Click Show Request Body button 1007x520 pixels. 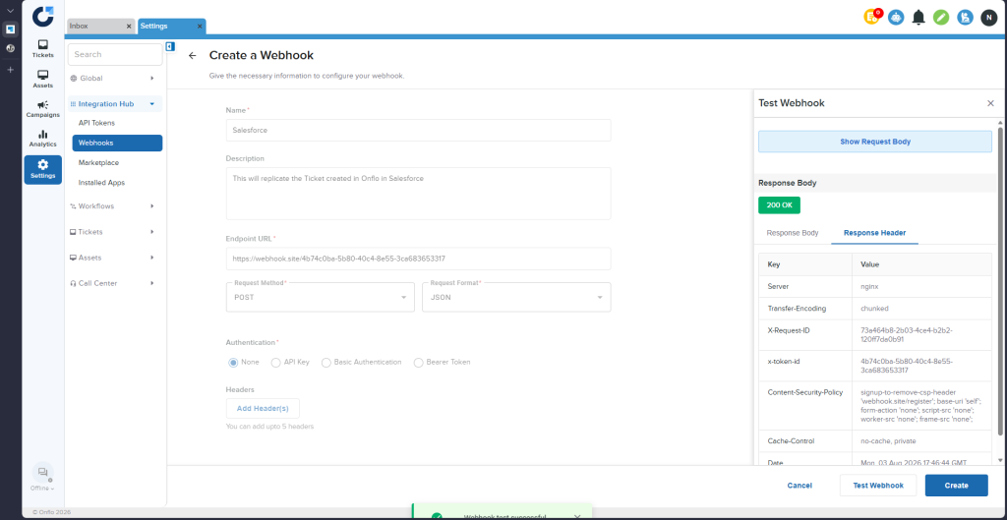[x=874, y=142]
